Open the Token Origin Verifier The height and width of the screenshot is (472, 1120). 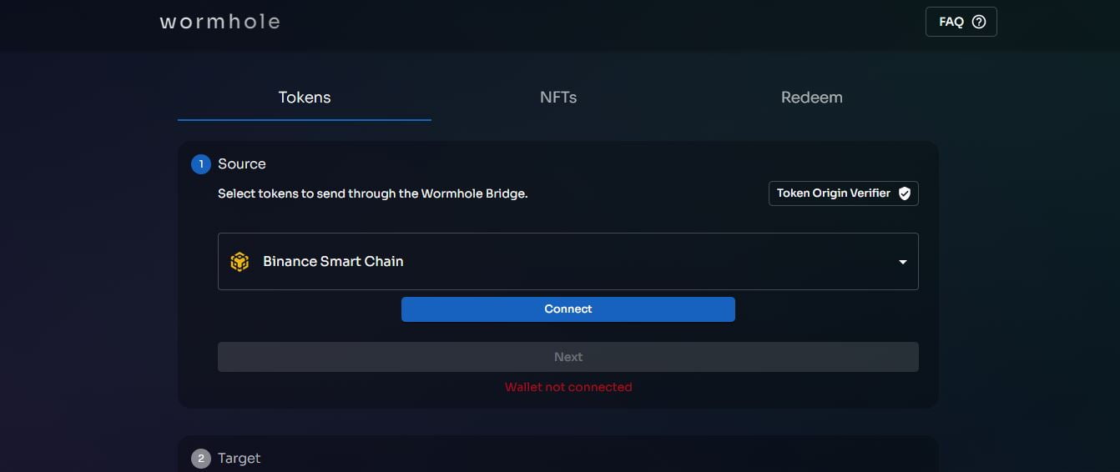point(844,193)
